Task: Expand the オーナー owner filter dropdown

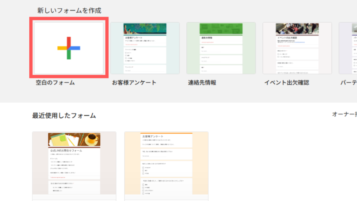Action: pos(344,114)
